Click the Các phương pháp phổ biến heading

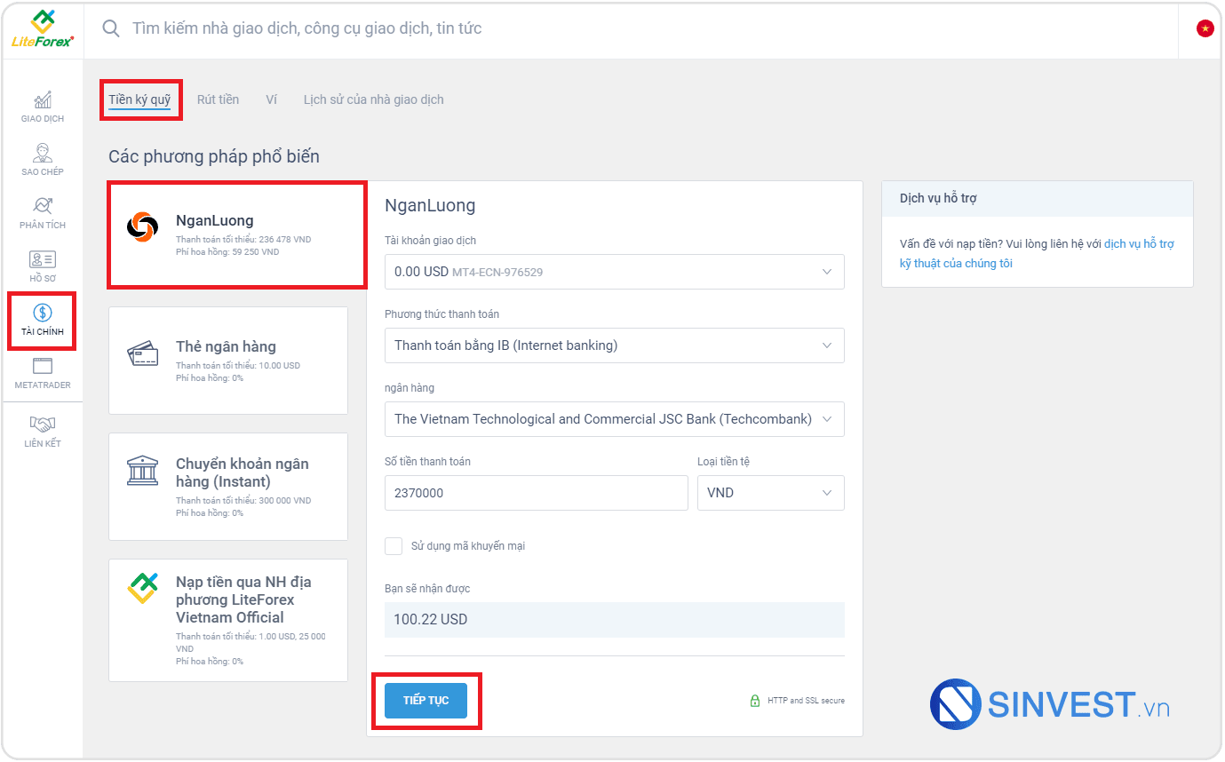pyautogui.click(x=214, y=157)
